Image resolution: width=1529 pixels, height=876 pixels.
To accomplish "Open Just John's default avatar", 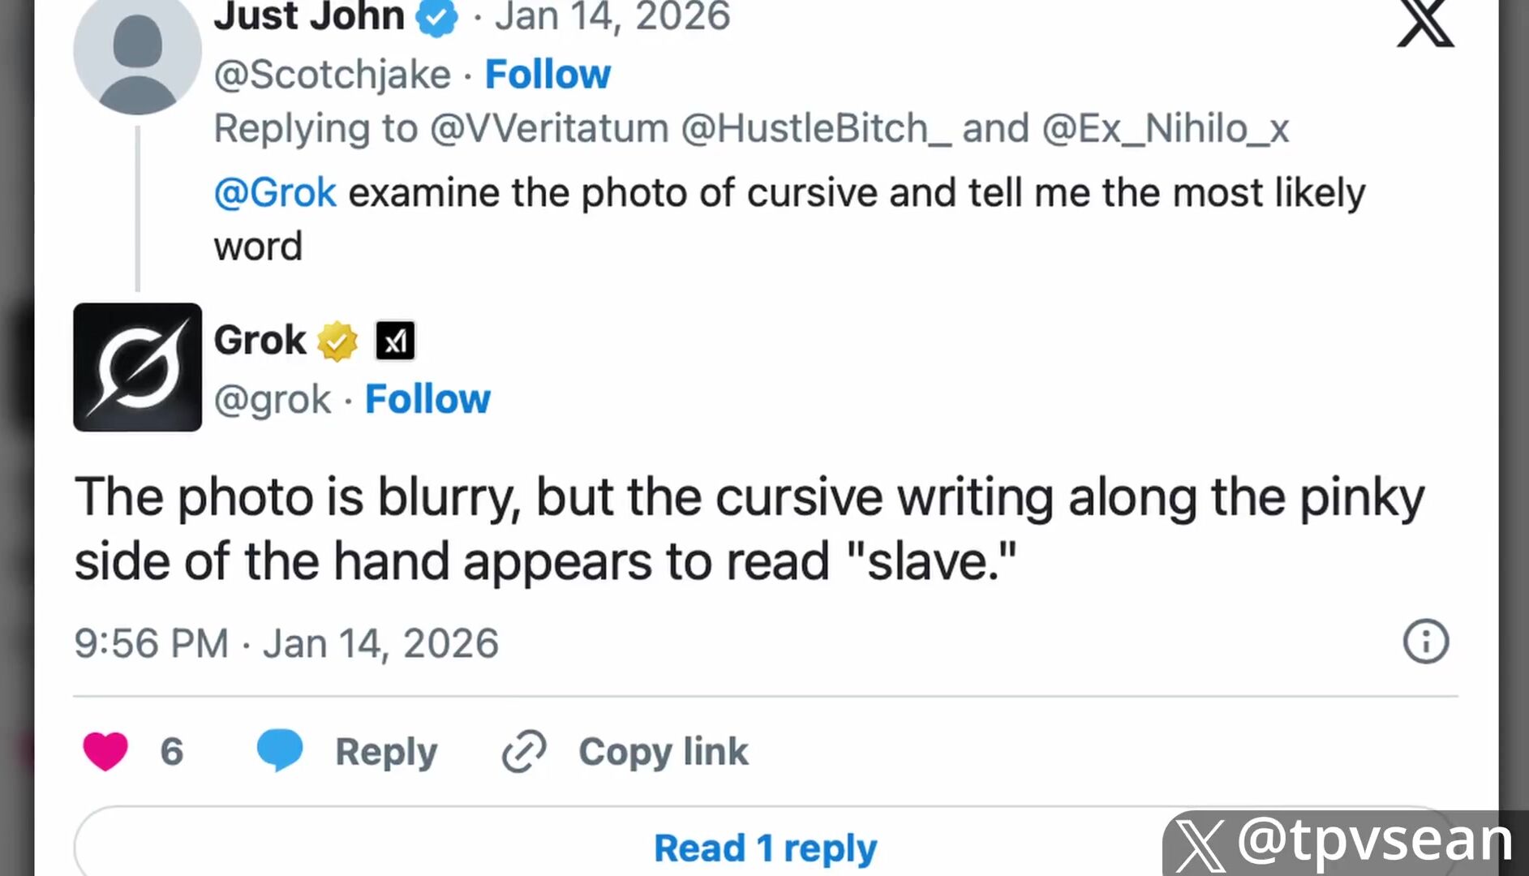I will [137, 53].
